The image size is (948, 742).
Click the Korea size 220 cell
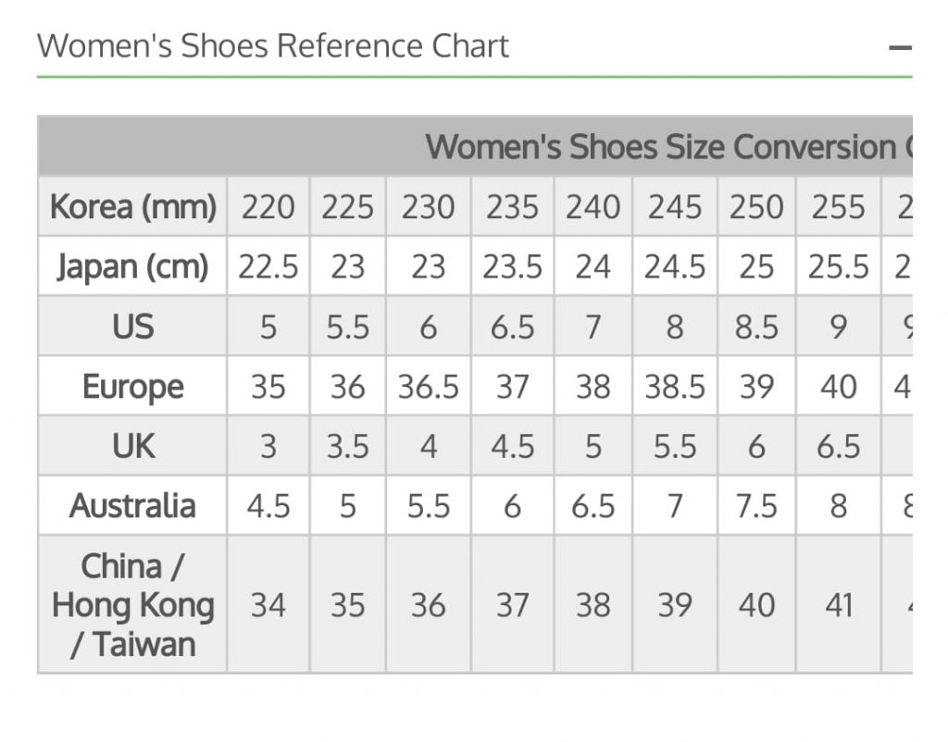[268, 206]
